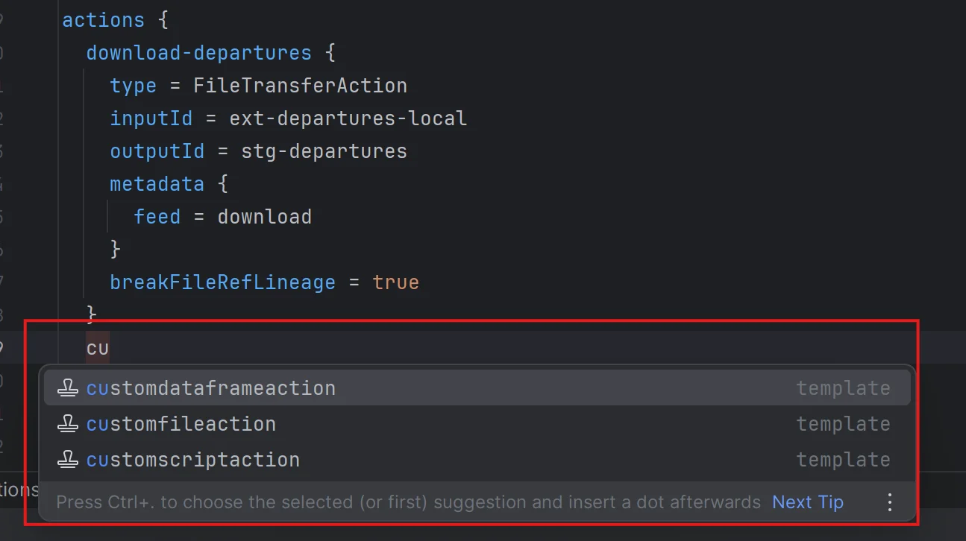Open the three-dot menu in the suggestion popup
The image size is (966, 541).
click(889, 502)
